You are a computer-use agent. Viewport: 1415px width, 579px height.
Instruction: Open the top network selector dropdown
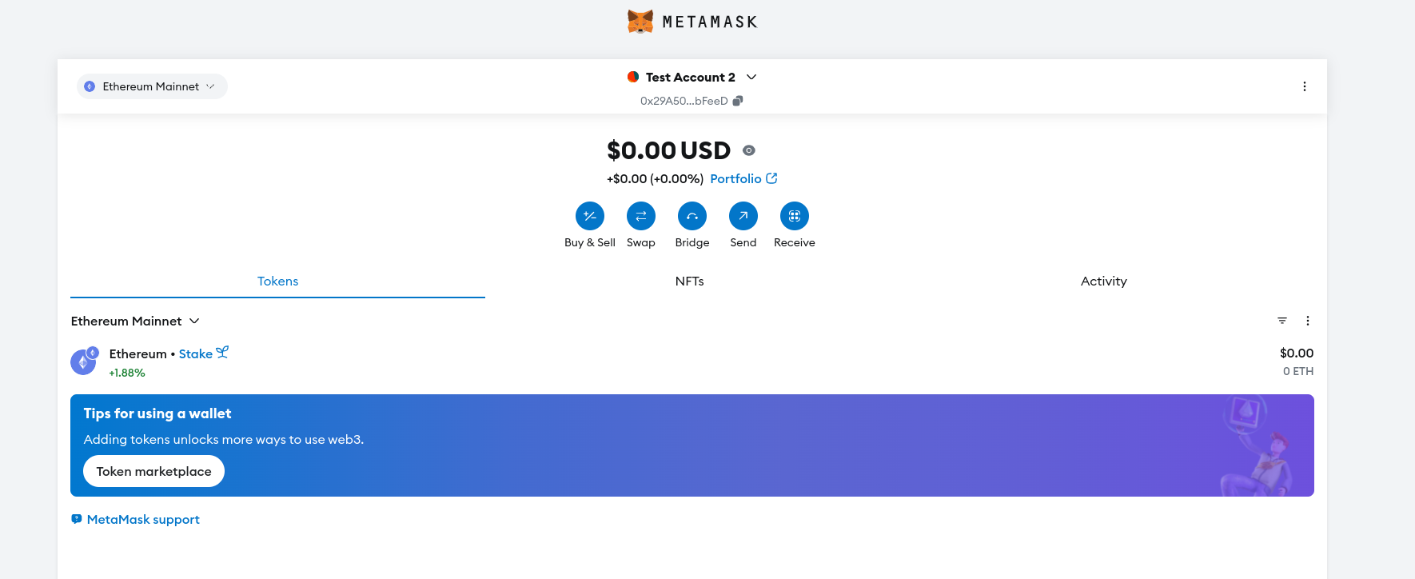[152, 86]
